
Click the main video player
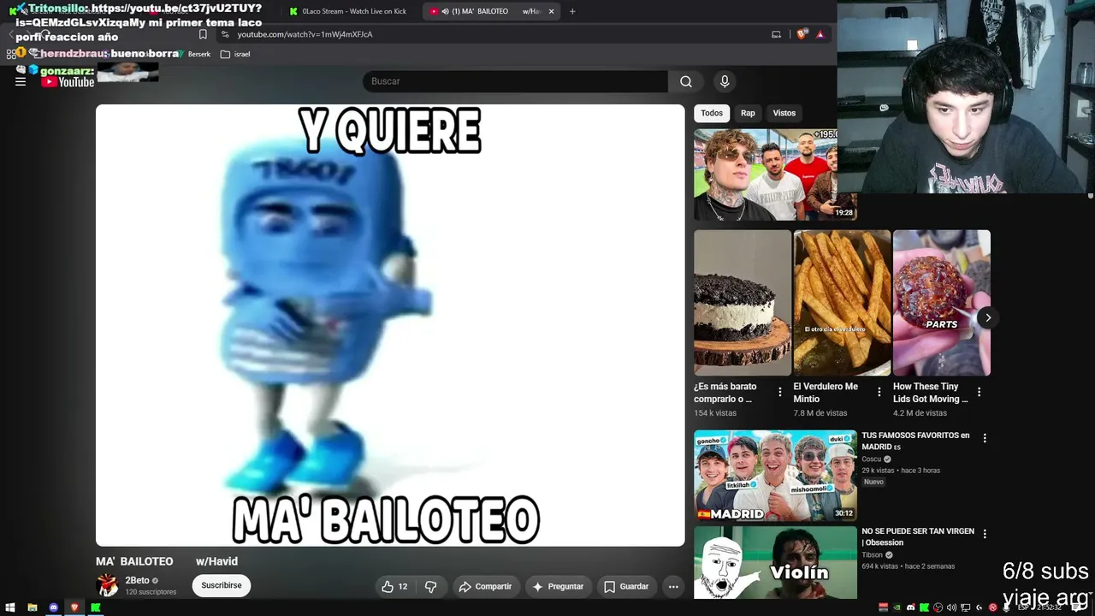click(390, 325)
